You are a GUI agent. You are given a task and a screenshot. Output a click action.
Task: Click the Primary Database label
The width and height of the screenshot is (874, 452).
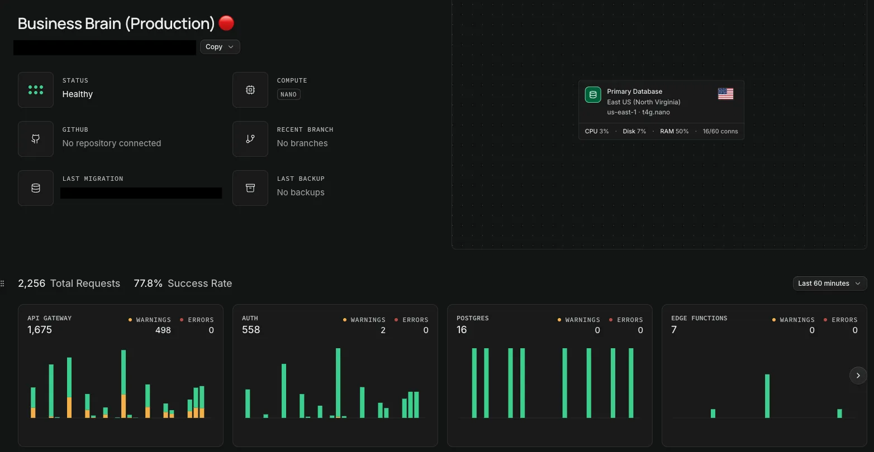[635, 92]
